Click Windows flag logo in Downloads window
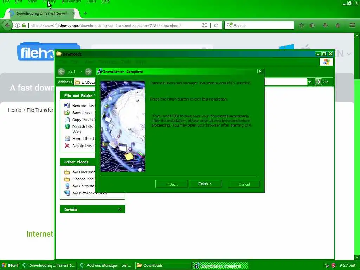 pos(327,62)
